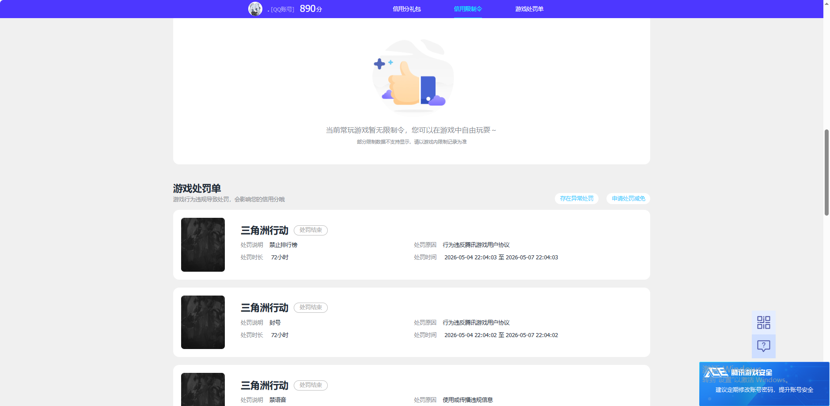
Task: Click the scrollbar up arrow
Action: pos(826,3)
